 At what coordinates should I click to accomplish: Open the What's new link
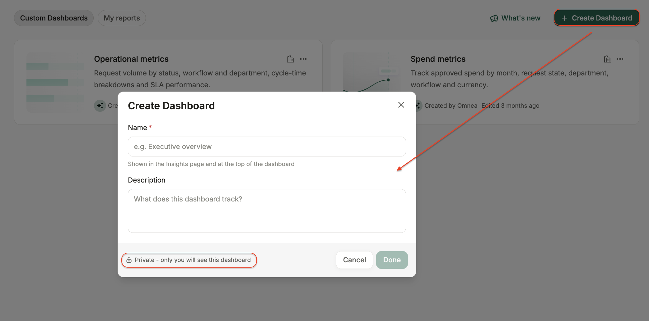[515, 18]
